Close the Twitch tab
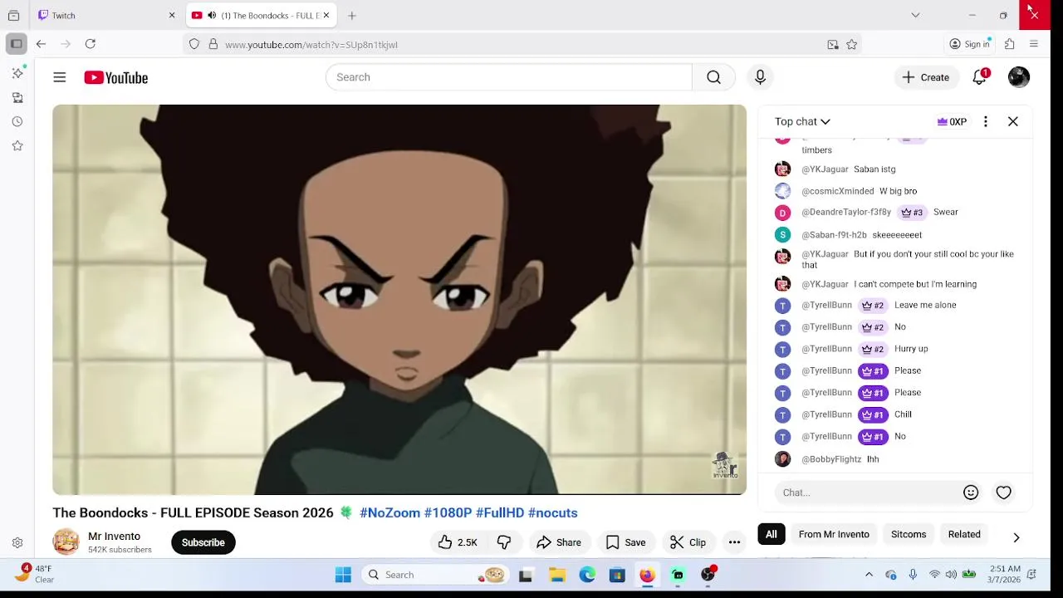Screen dimensions: 1063x598 [x=172, y=16]
